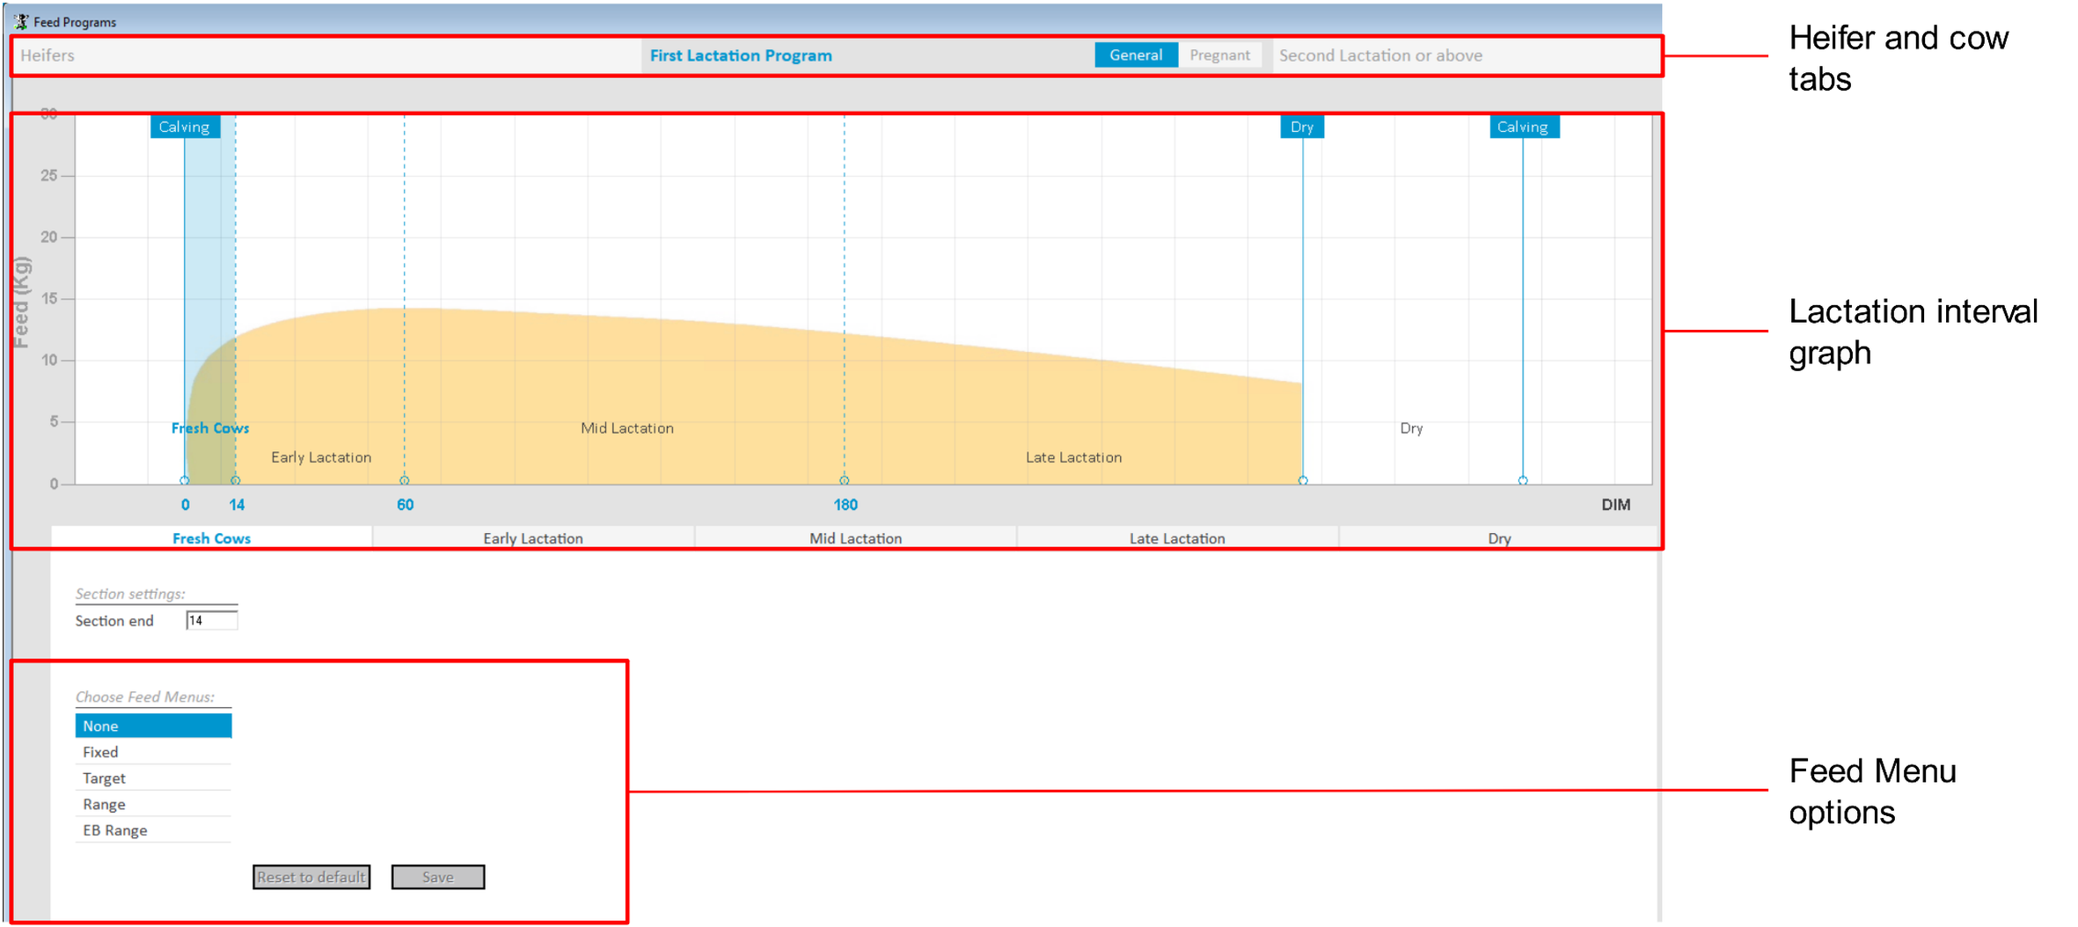Viewport: 2078px width, 927px height.
Task: Switch to the Heifers tab
Action: 48,55
